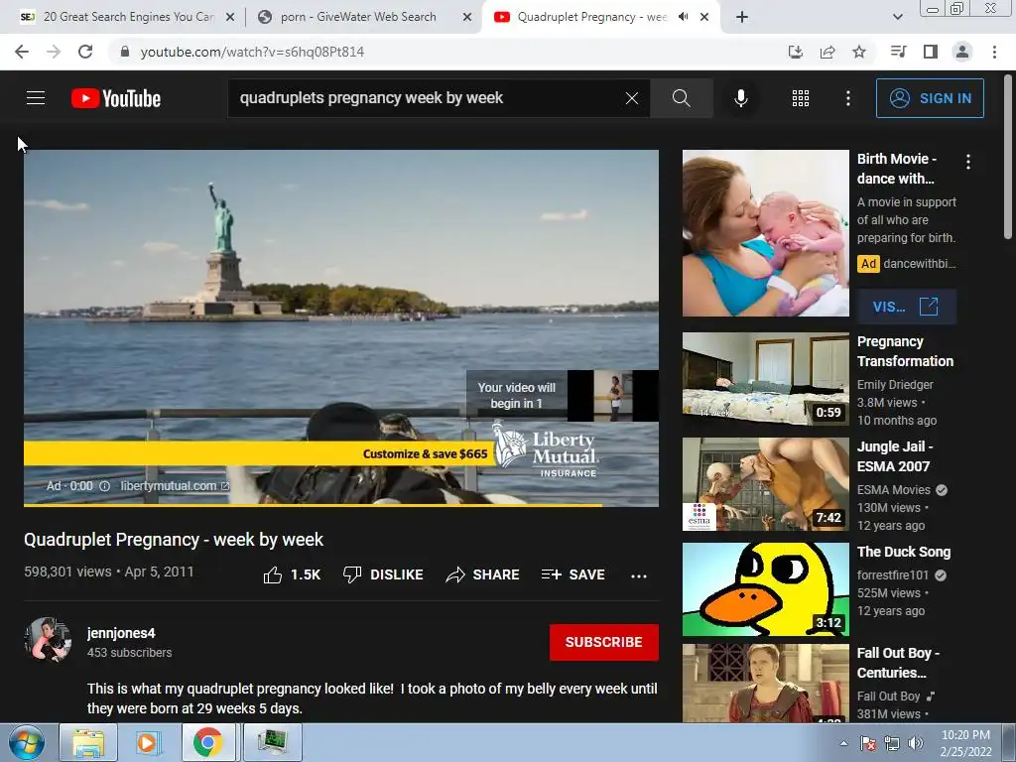Open the YouTube apps grid
This screenshot has height=762, width=1016.
[801, 98]
